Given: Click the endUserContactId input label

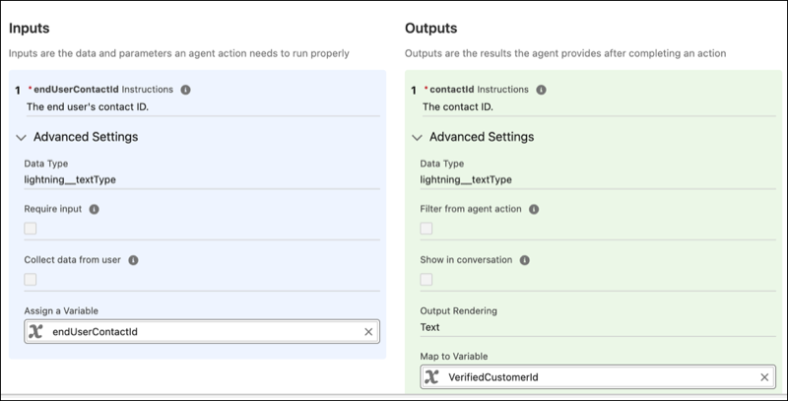Looking at the screenshot, I should point(76,90).
